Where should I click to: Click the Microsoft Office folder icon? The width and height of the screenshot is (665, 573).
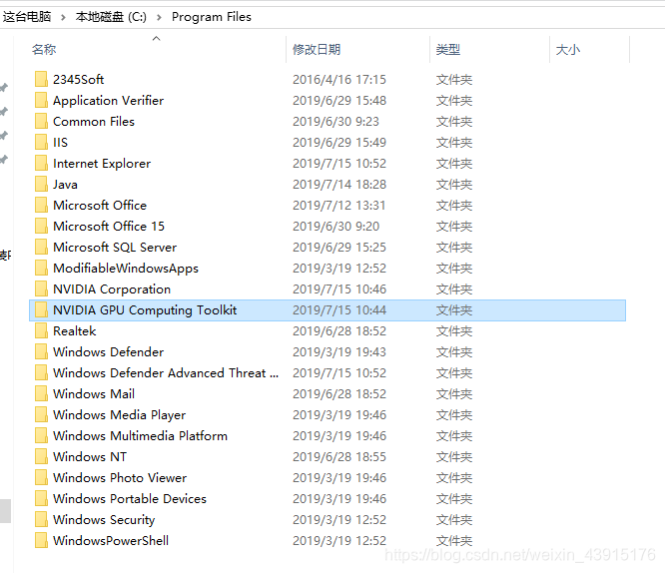(x=41, y=206)
